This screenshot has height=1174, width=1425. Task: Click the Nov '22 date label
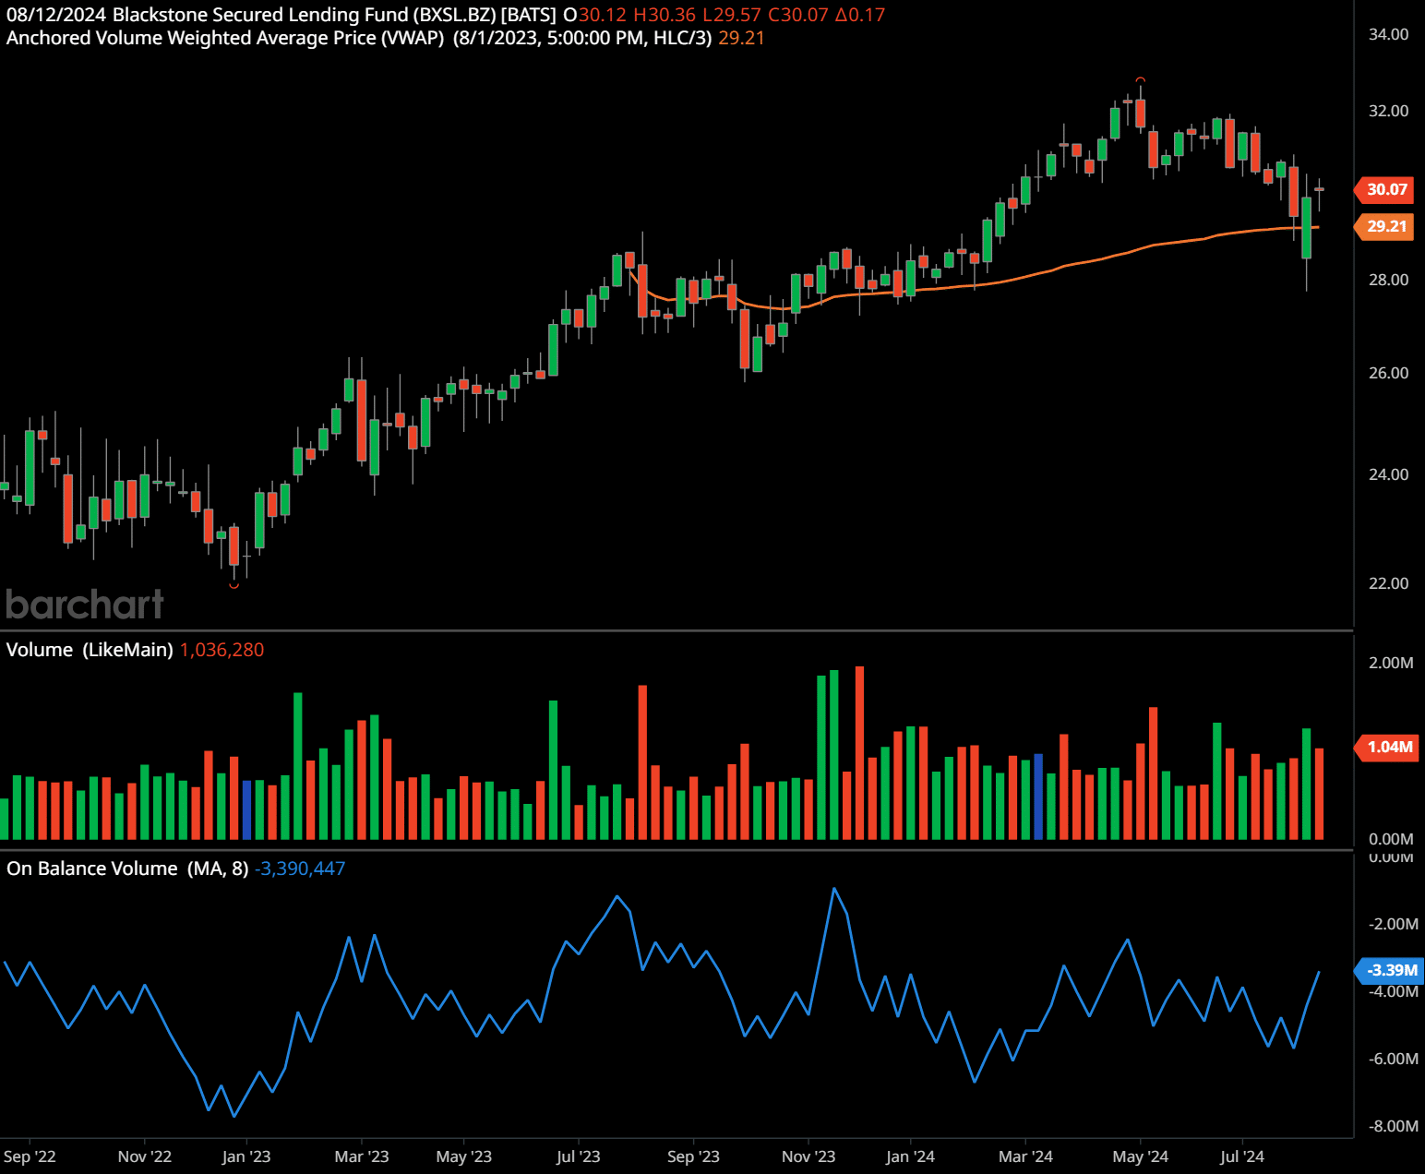tap(145, 1156)
